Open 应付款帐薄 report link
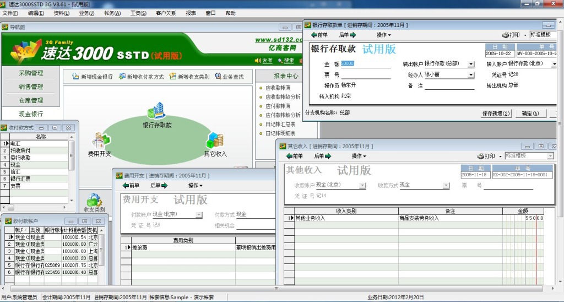The width and height of the screenshot is (564, 302). 278,106
